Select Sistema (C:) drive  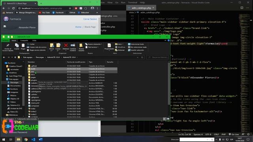pyautogui.click(x=15, y=105)
